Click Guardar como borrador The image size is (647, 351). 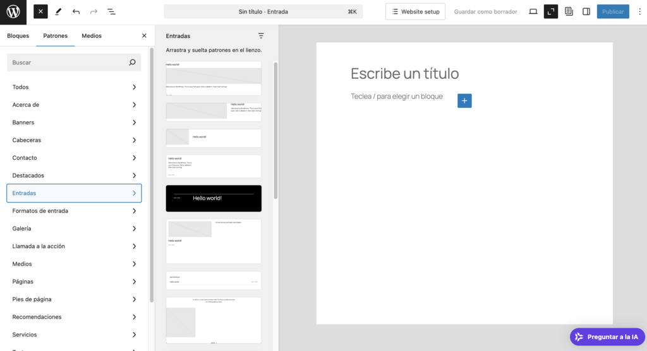tap(485, 11)
